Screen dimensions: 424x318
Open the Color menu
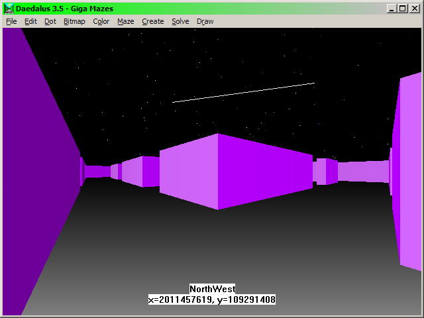101,21
